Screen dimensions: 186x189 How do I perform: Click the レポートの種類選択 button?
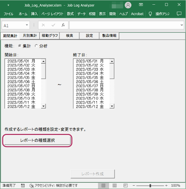(37, 140)
